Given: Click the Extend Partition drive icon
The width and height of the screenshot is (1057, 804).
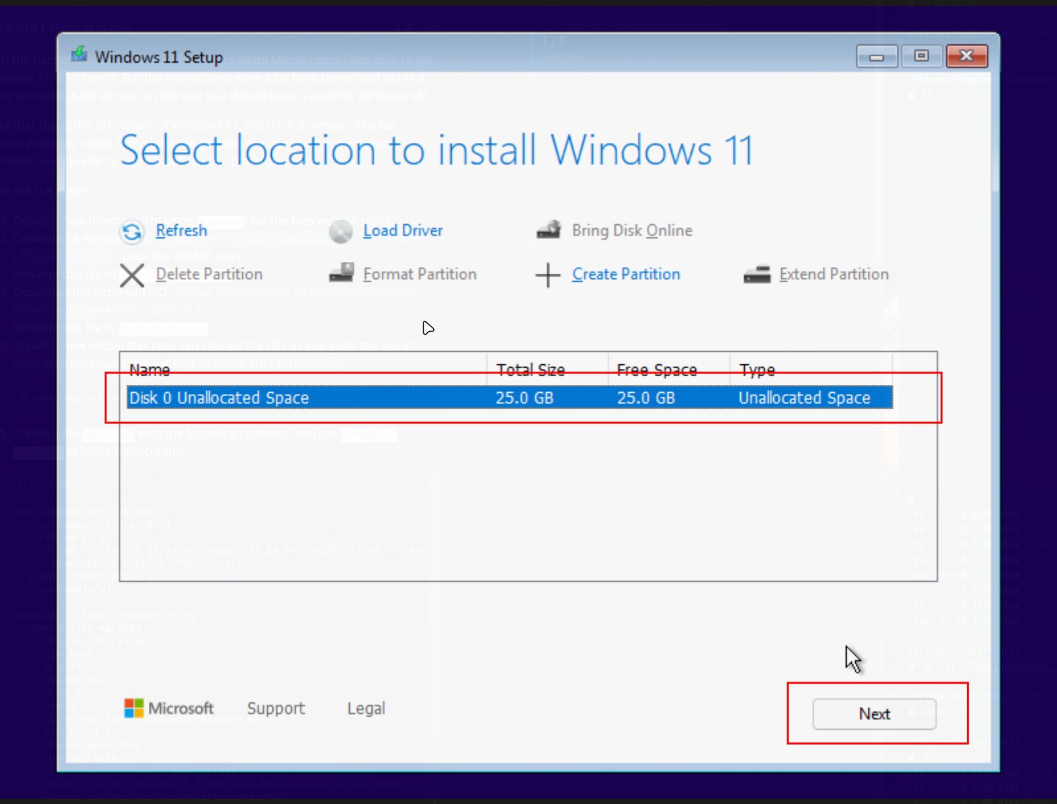Looking at the screenshot, I should click(x=757, y=274).
